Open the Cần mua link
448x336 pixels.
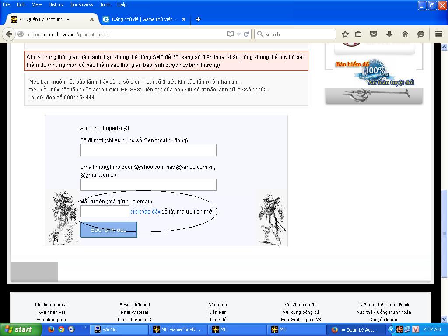tap(218, 305)
